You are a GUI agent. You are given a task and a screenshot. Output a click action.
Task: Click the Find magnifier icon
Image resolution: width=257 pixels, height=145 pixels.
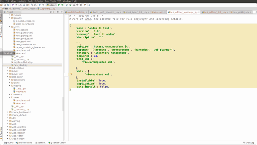pos(32,5)
